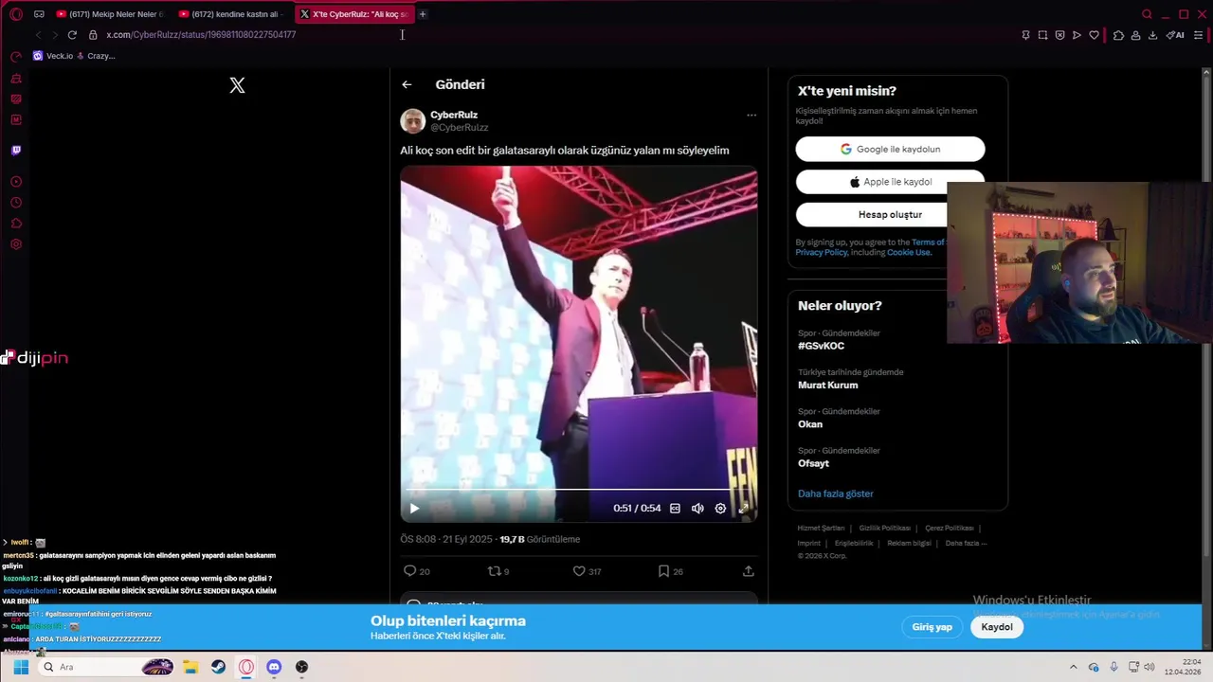This screenshot has height=682, width=1213.
Task: Open the profile account toolbar icon
Action: (x=1135, y=35)
